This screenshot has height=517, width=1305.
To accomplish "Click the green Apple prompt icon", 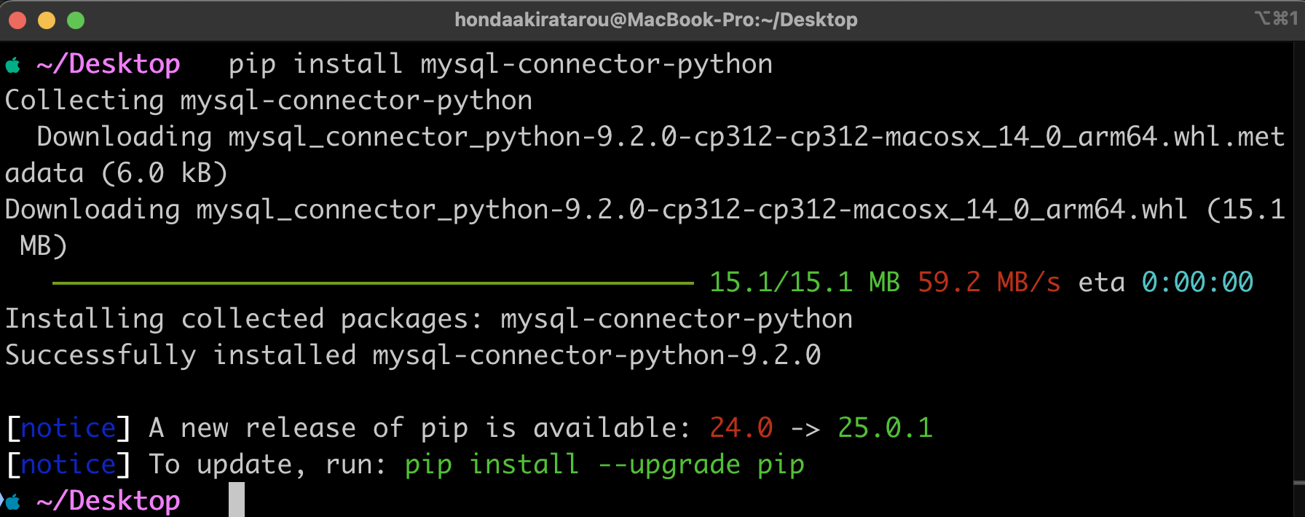I will [13, 64].
